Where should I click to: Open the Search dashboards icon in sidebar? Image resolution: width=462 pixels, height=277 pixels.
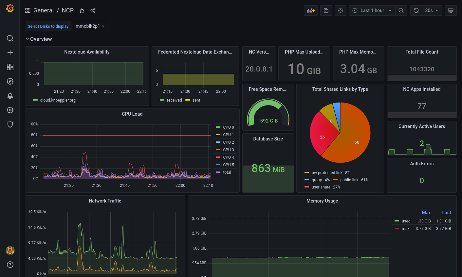pos(10,38)
